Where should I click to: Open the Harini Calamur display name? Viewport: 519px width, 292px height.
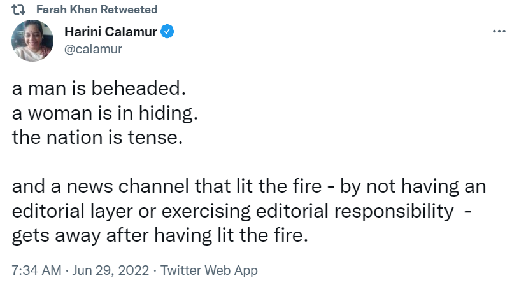(x=111, y=32)
